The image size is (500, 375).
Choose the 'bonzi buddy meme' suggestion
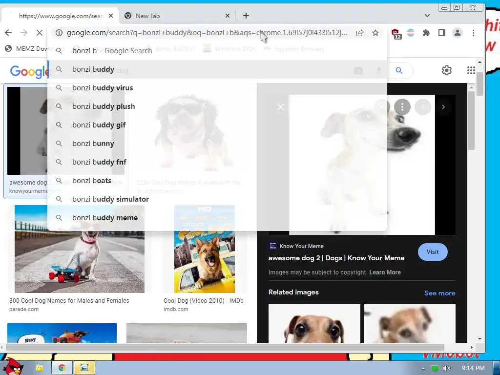[x=217, y=217]
